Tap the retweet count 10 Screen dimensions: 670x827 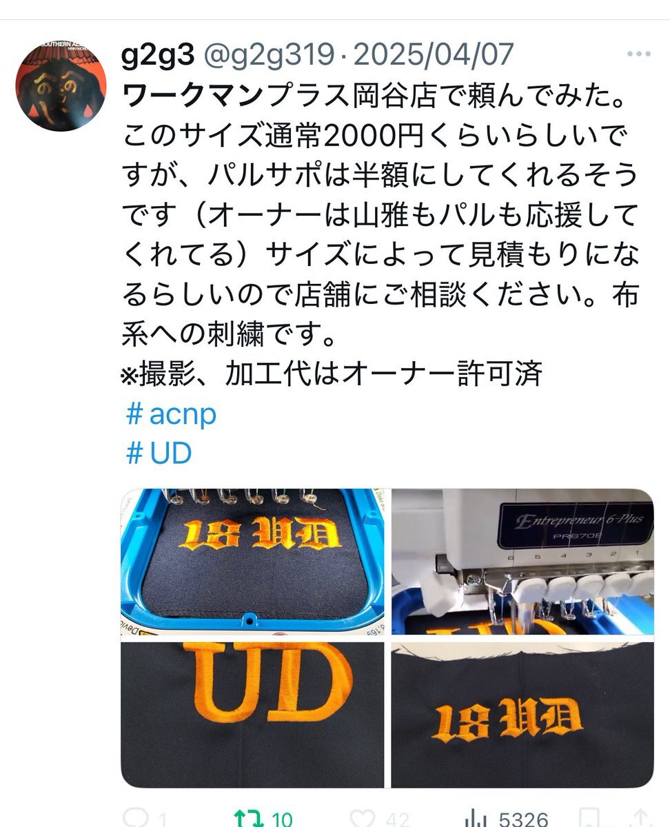[x=281, y=819]
